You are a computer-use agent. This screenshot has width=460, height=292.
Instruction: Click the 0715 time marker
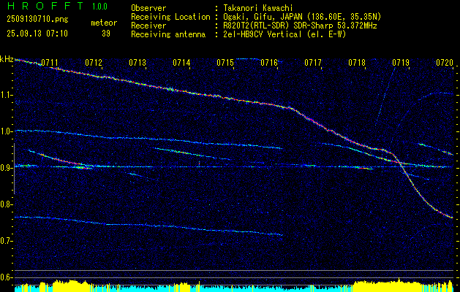click(225, 62)
